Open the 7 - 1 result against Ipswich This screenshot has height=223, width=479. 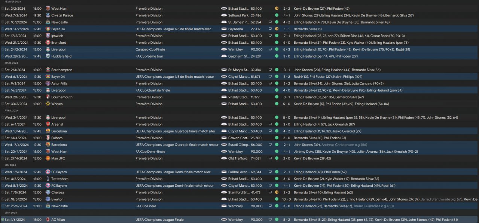point(287,36)
